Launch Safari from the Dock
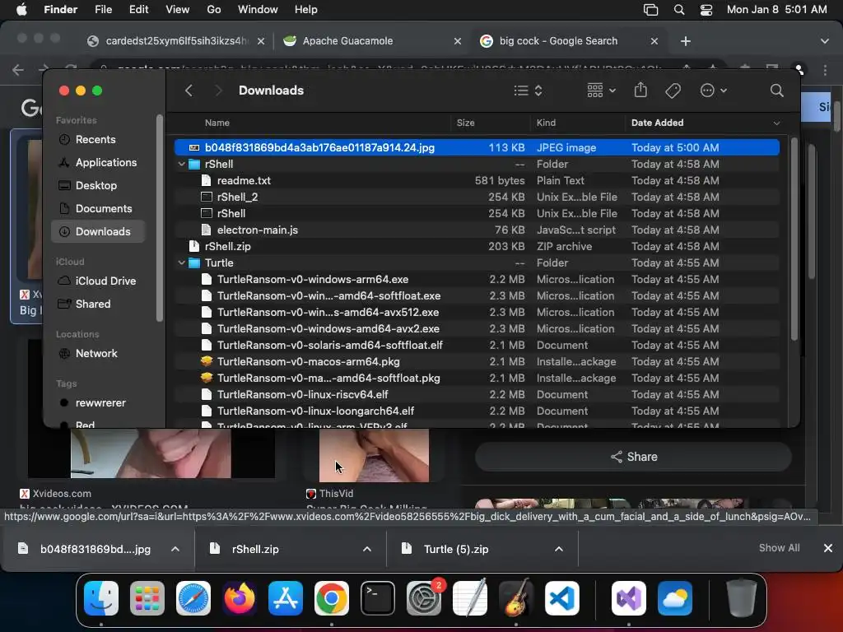Viewport: 843px width, 632px height. pos(193,598)
